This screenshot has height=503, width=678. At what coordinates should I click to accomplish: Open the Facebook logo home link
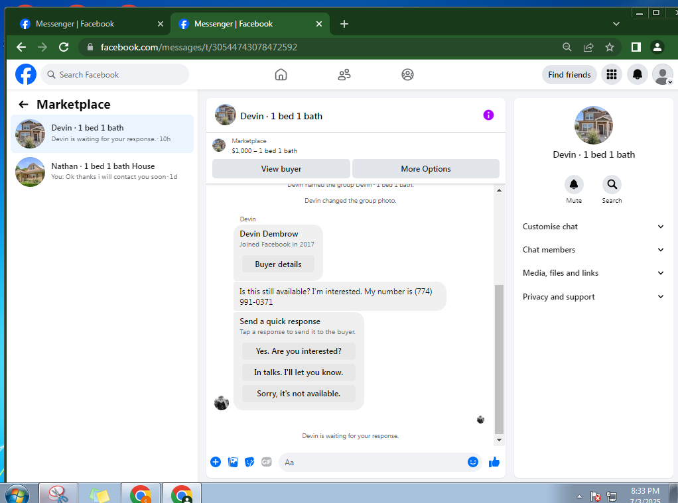point(26,74)
